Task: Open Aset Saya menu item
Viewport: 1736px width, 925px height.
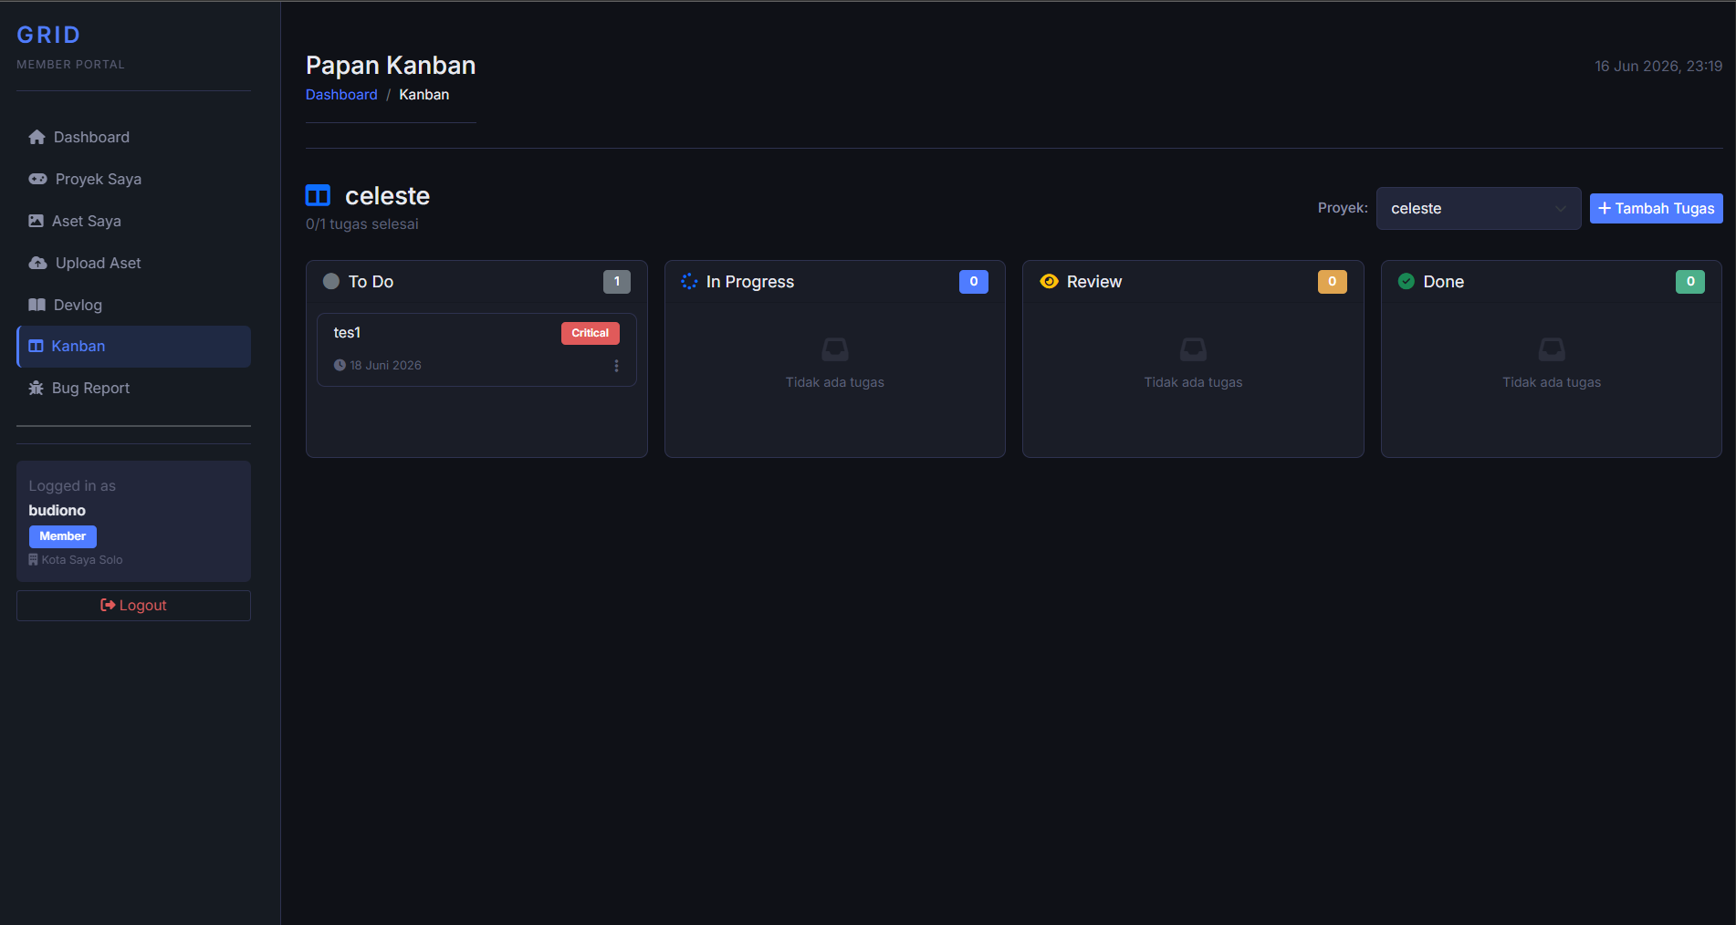Action: [133, 221]
